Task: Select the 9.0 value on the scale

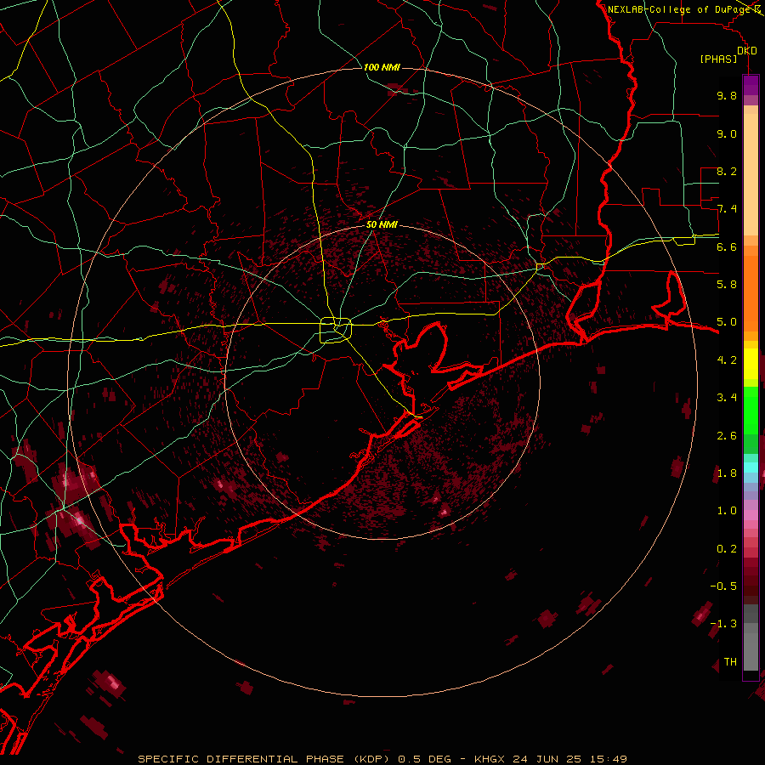Action: pos(727,133)
